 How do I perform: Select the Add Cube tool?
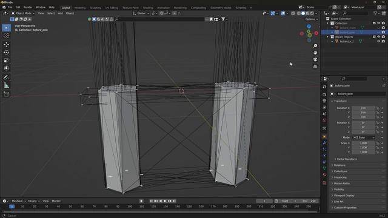tap(7, 94)
